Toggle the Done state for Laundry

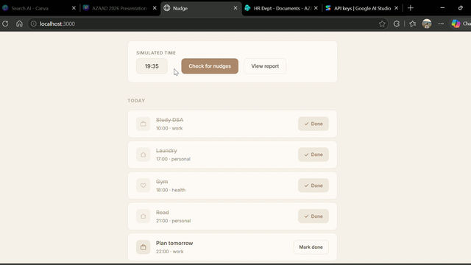pos(314,155)
